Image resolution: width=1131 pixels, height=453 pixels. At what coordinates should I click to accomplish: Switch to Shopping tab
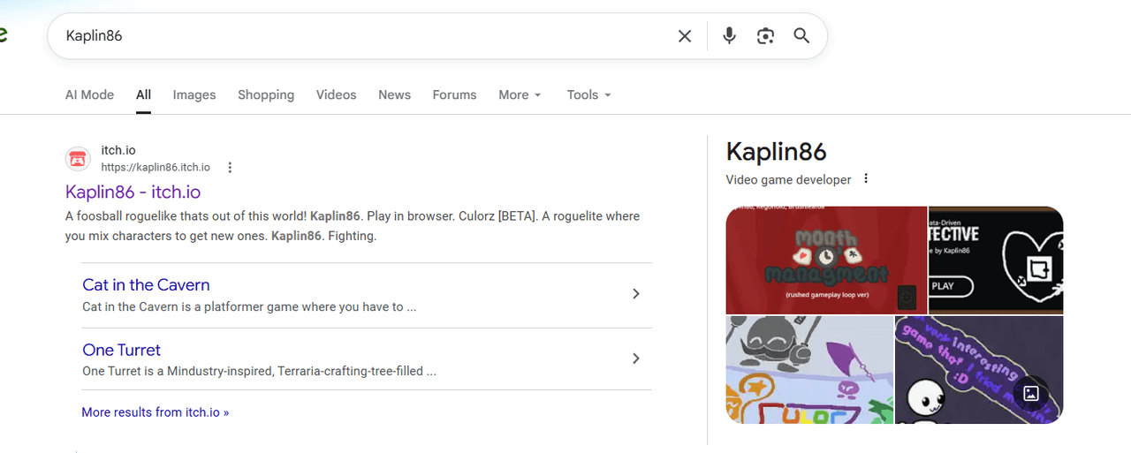[x=266, y=94]
